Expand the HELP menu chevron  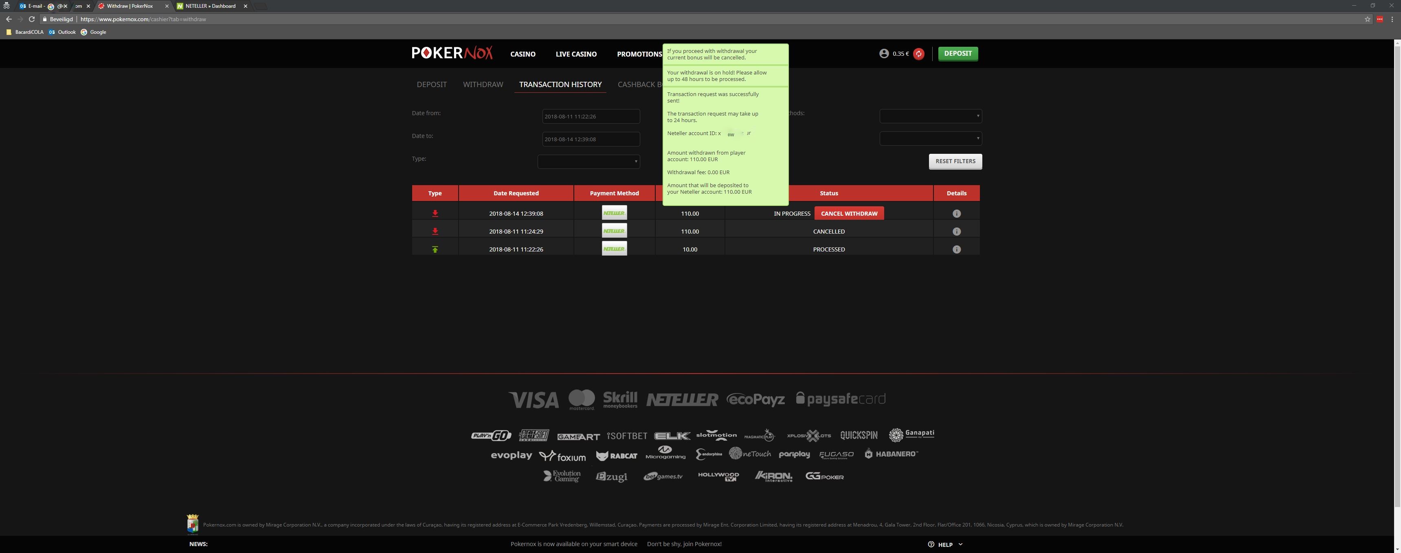coord(960,544)
